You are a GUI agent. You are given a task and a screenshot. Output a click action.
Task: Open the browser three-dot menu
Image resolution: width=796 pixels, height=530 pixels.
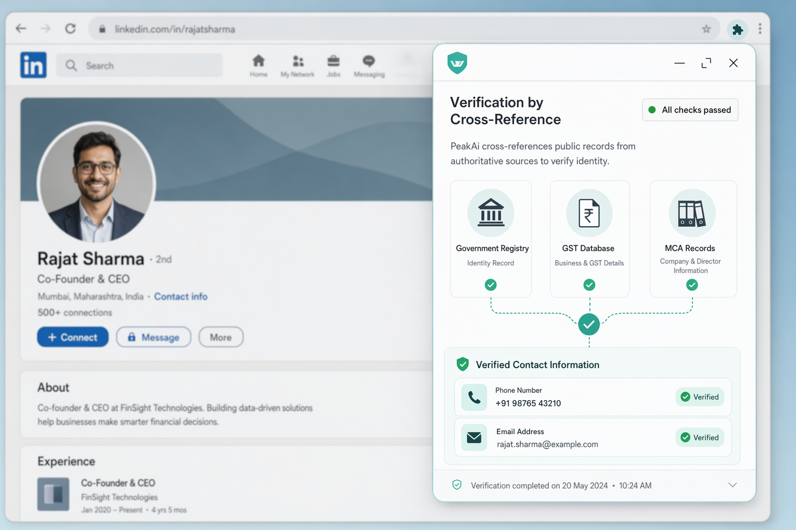pyautogui.click(x=760, y=29)
